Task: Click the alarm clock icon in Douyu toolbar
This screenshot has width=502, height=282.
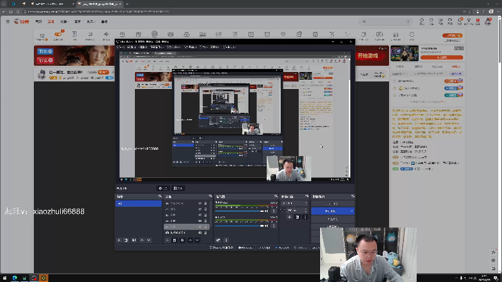Action: point(267,34)
